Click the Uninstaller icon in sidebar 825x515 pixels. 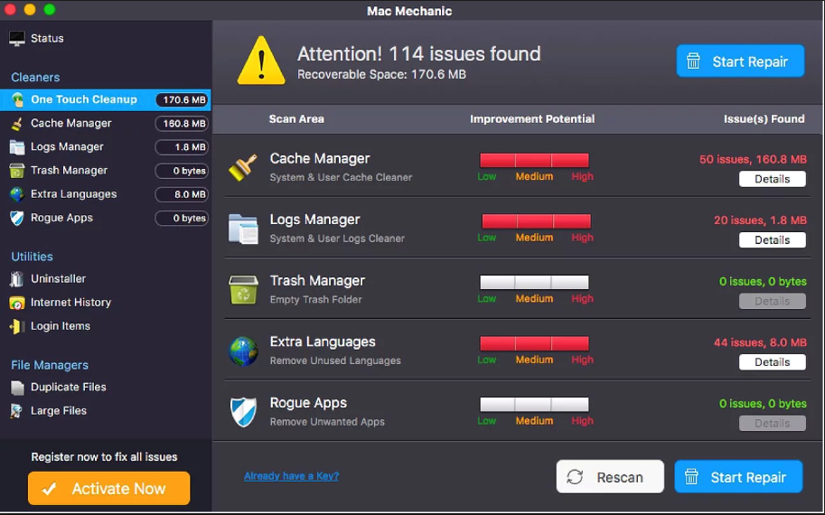point(17,279)
